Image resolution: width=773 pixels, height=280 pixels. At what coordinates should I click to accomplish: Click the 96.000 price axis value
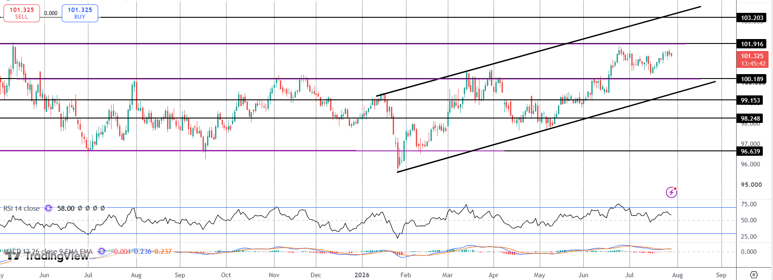[750, 164]
